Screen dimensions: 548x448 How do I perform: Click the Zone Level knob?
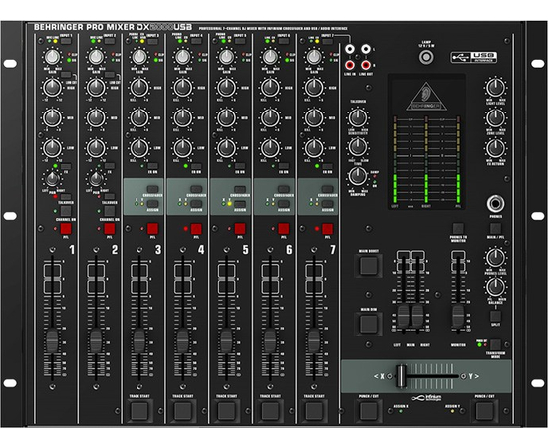tap(495, 117)
